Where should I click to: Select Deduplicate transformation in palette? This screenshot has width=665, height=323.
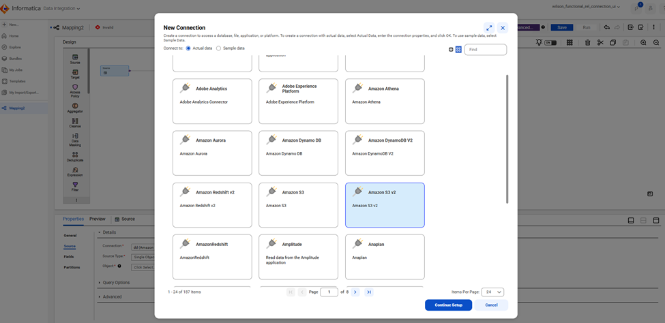[75, 157]
